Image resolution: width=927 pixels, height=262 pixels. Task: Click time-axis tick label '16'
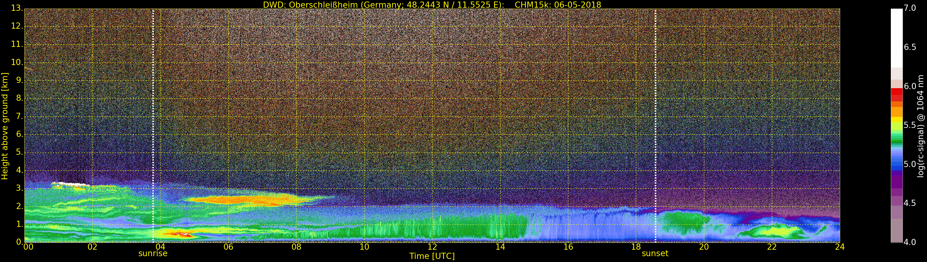[x=568, y=247]
